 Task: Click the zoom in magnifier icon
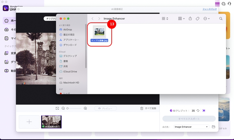coord(85,108)
